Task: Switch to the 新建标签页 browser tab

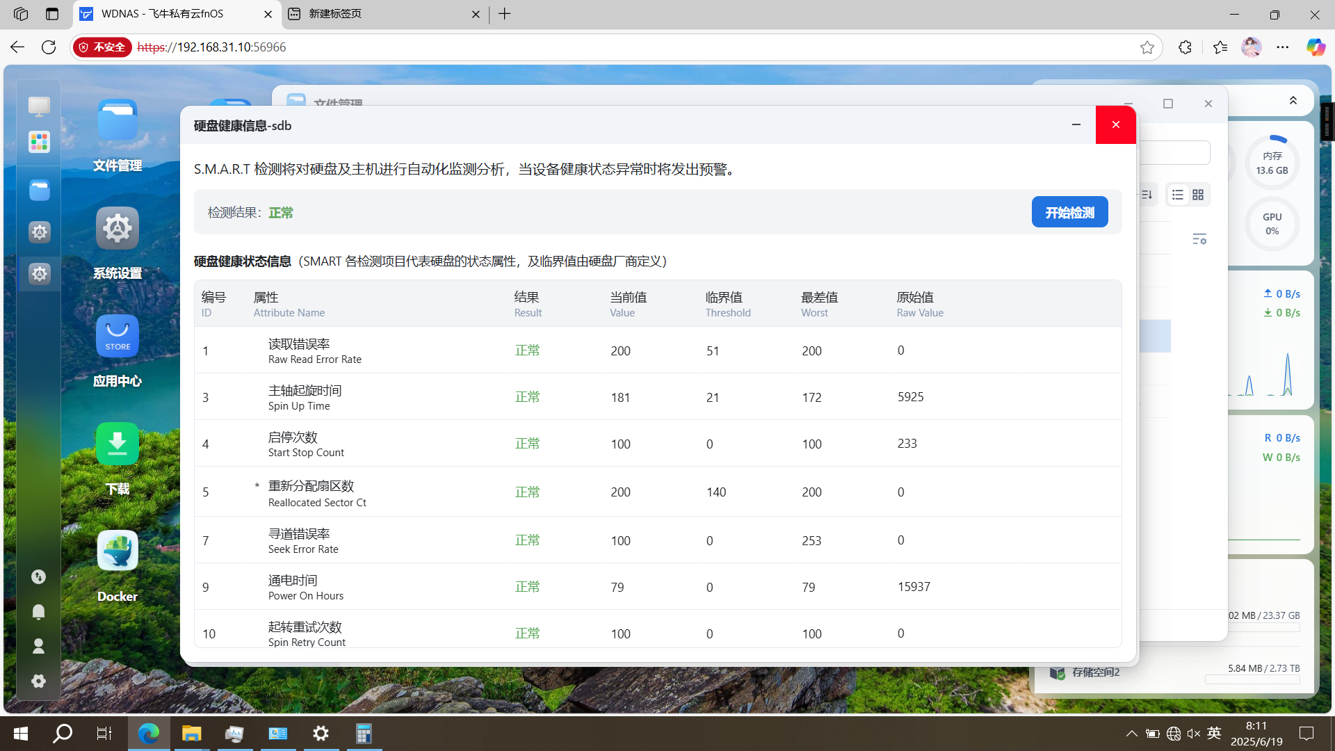Action: [x=385, y=14]
